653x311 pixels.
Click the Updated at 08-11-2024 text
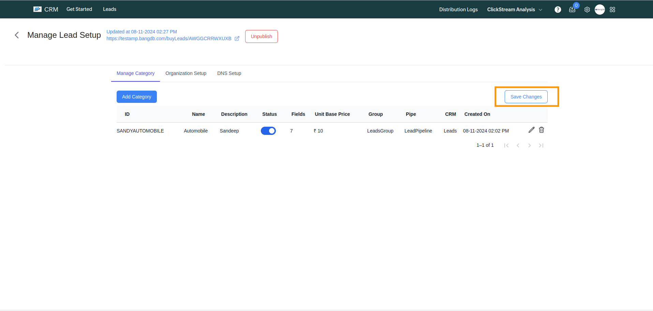tap(142, 32)
